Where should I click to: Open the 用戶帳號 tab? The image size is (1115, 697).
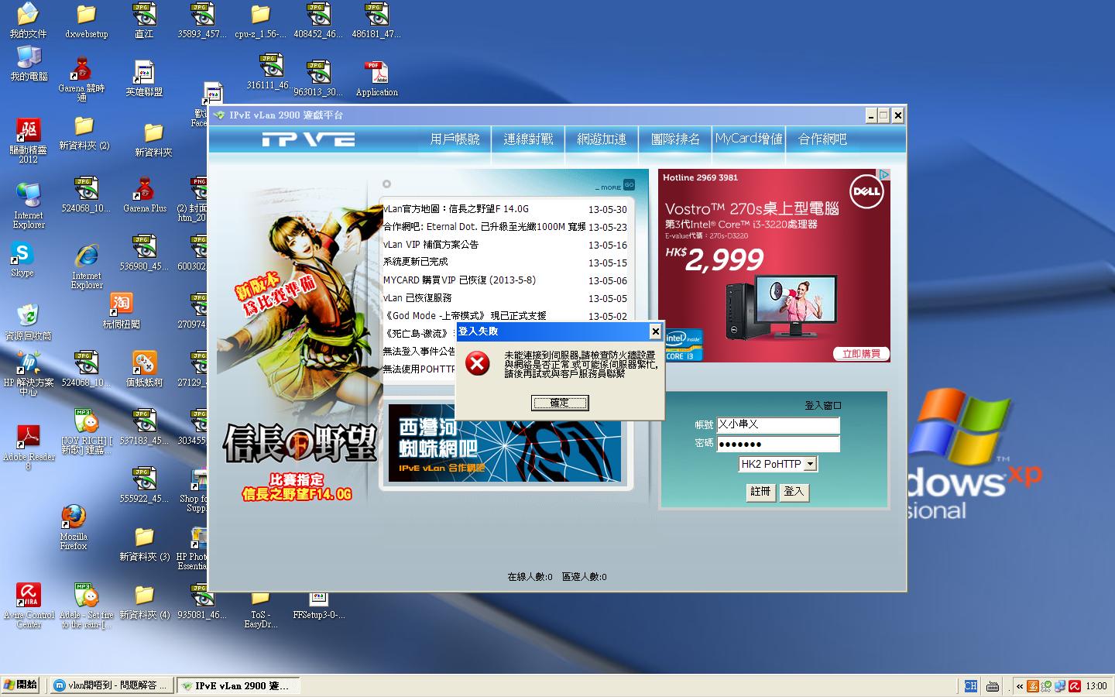click(x=455, y=139)
